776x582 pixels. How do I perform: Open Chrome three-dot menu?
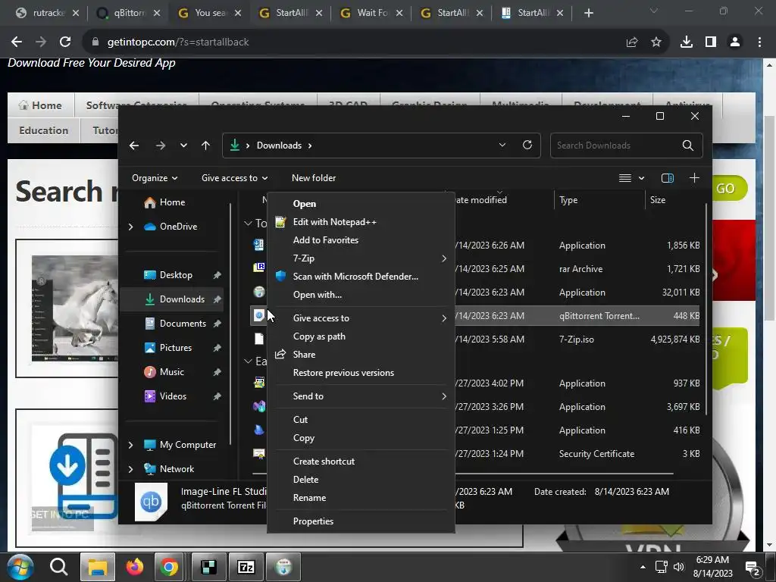click(x=759, y=42)
